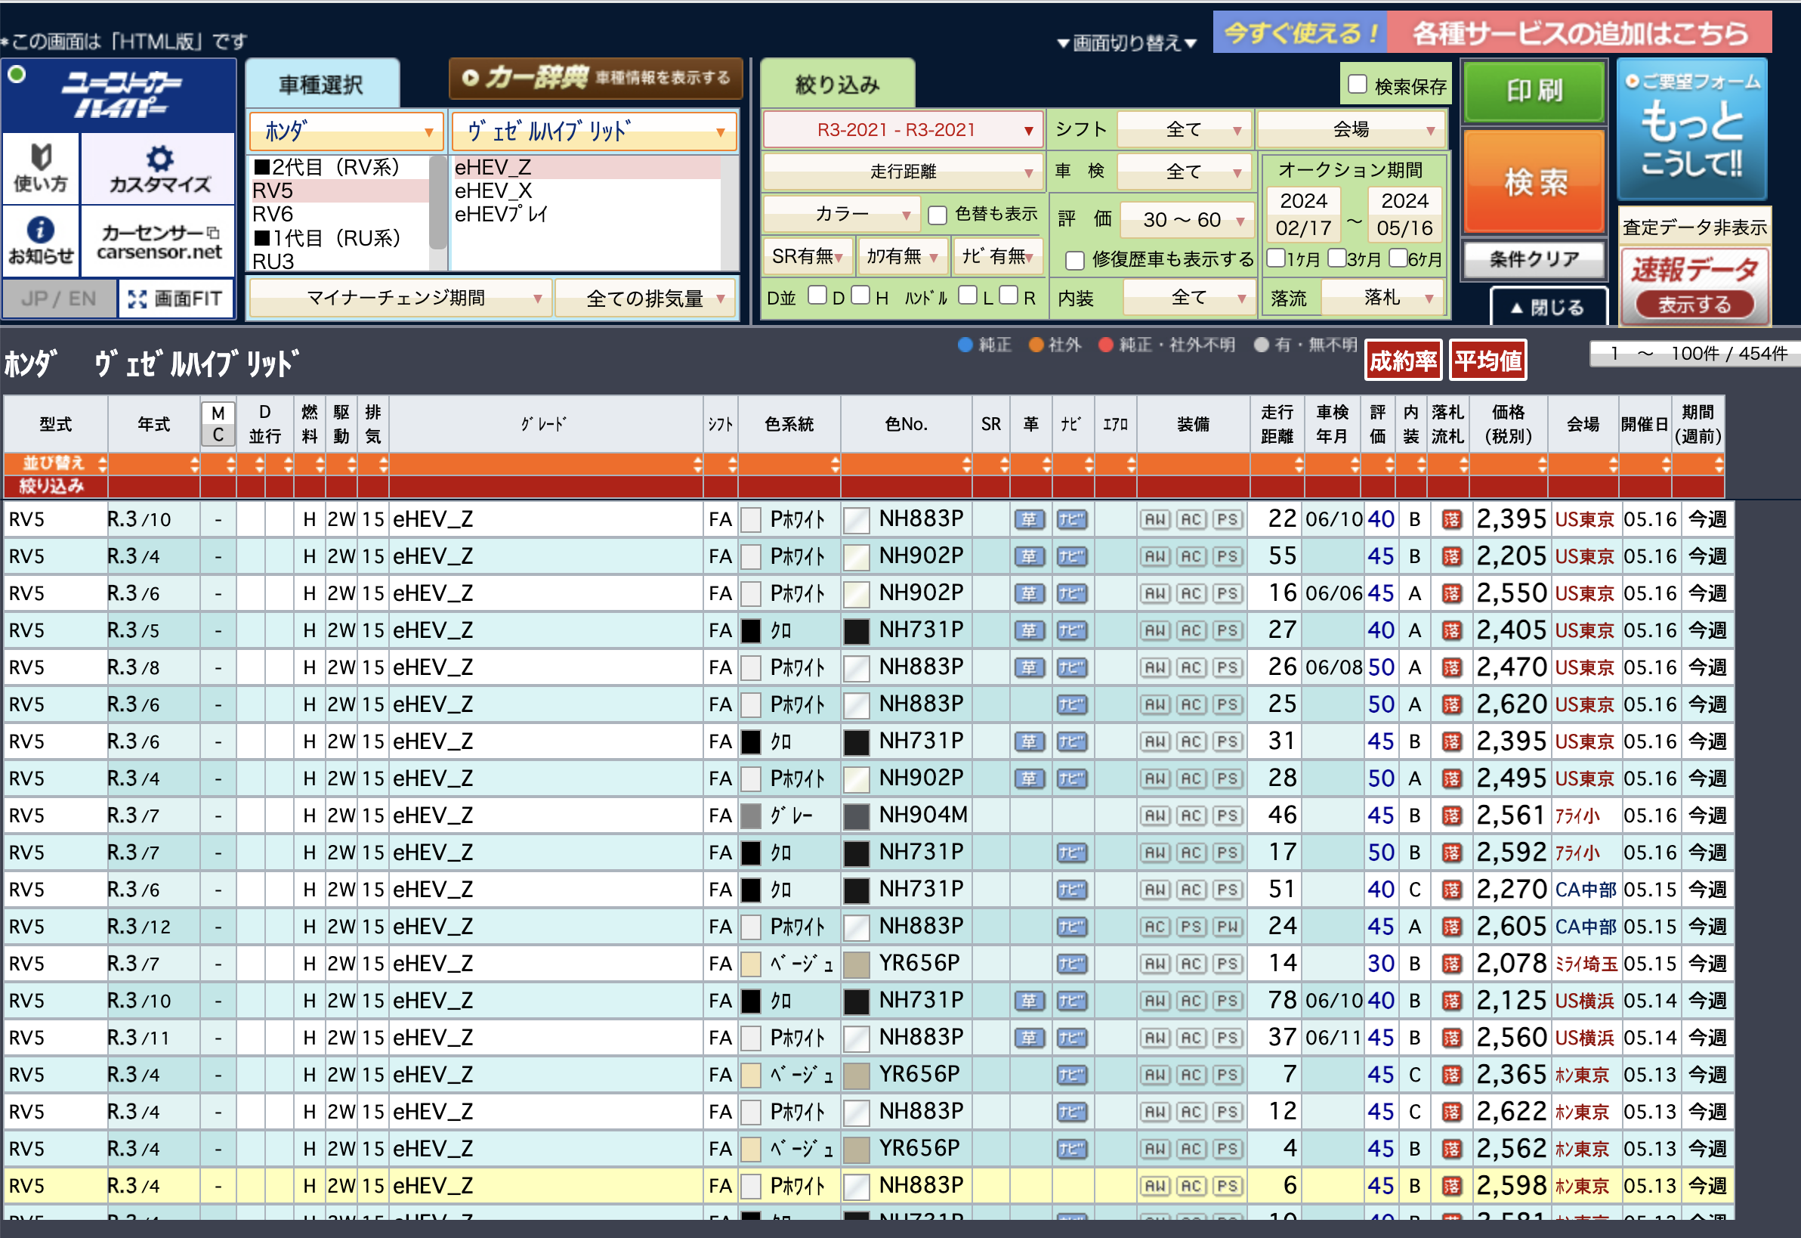
Task: Sort by グレード column arrows
Action: pos(697,465)
